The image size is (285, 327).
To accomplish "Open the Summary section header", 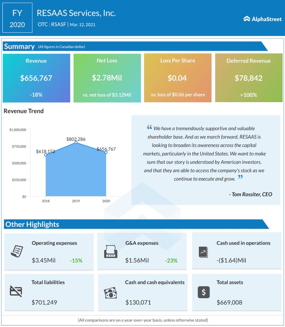I will click(19, 46).
